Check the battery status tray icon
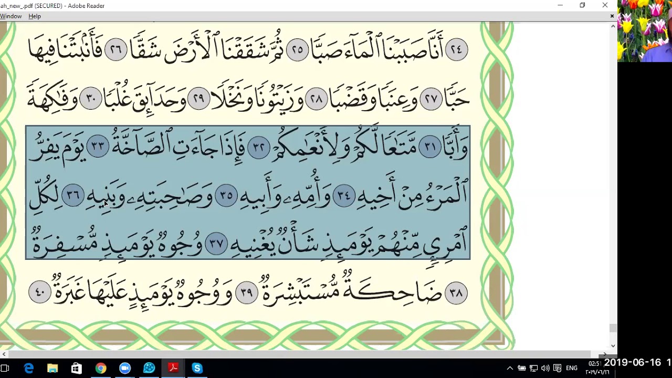Viewport: 672px width, 378px height. [522, 369]
